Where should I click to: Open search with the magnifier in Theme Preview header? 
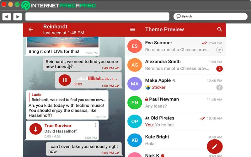[219, 29]
